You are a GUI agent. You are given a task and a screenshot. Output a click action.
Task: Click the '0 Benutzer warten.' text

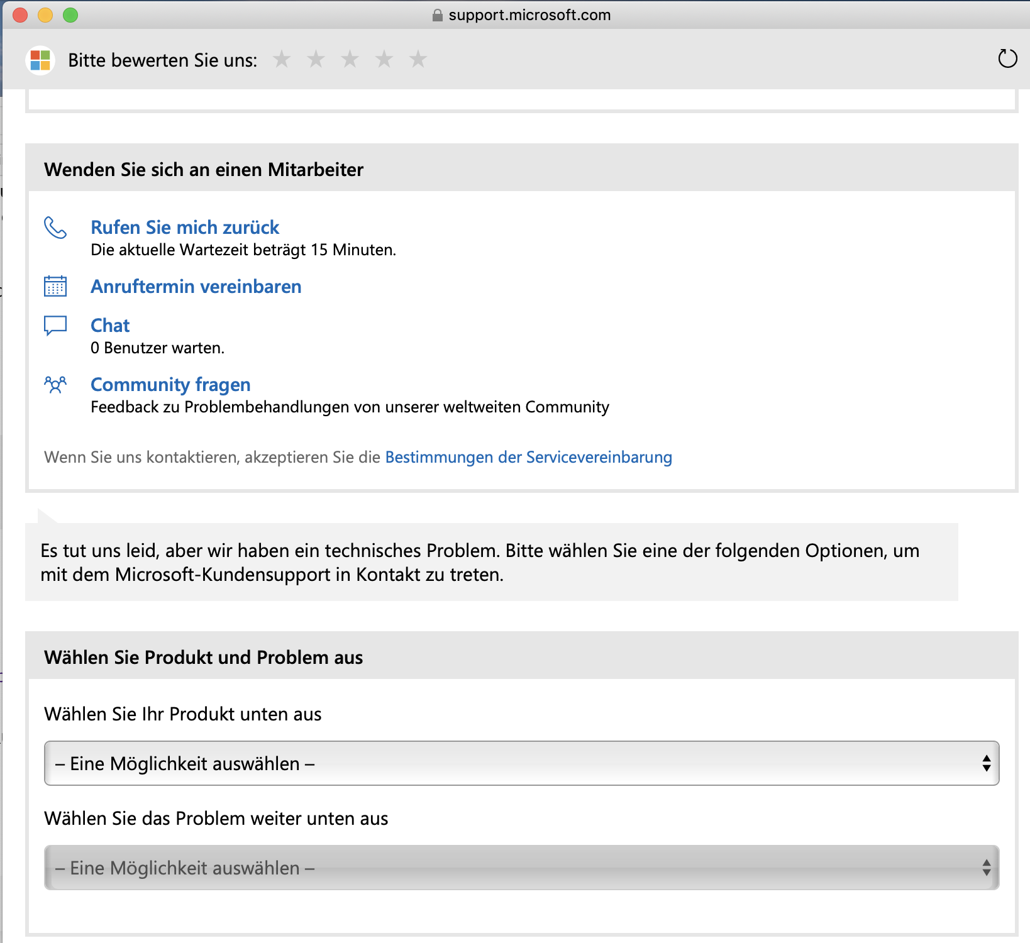click(x=157, y=348)
